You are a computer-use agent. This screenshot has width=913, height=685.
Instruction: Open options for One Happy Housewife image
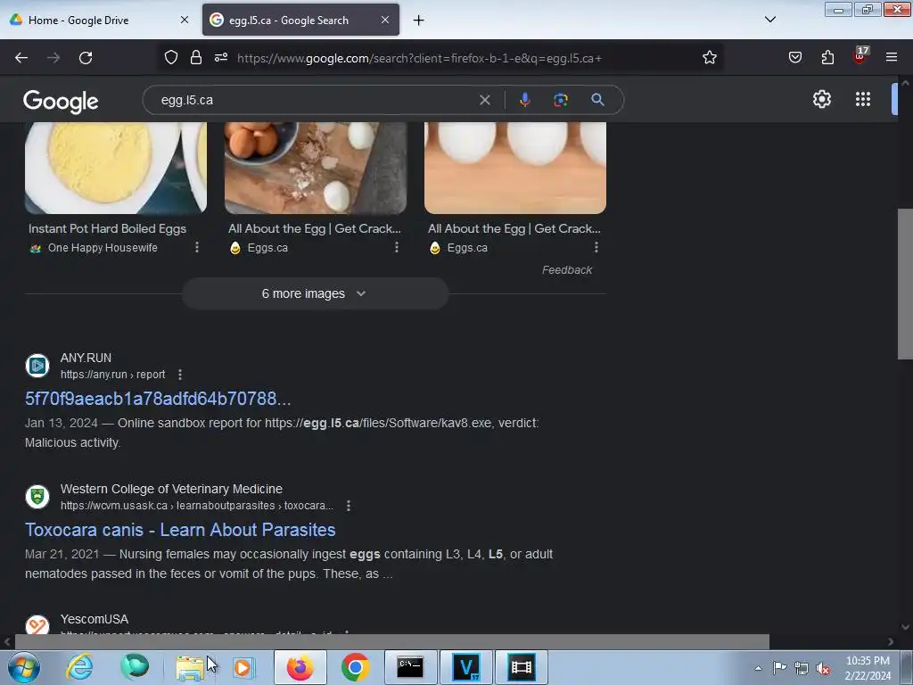(x=197, y=248)
